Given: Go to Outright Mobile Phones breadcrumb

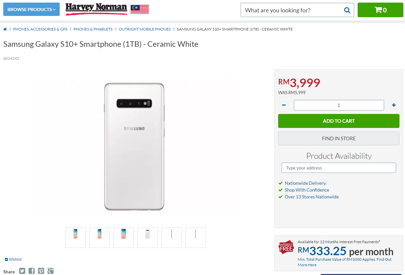Looking at the screenshot, I should coord(144,29).
